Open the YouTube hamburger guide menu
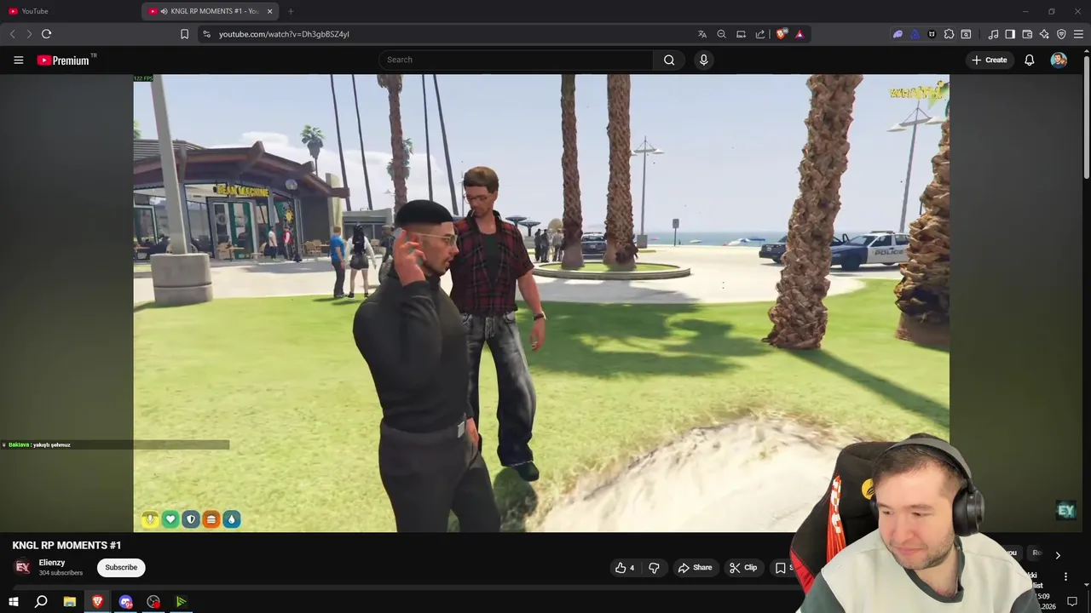The height and width of the screenshot is (613, 1091). pos(18,60)
